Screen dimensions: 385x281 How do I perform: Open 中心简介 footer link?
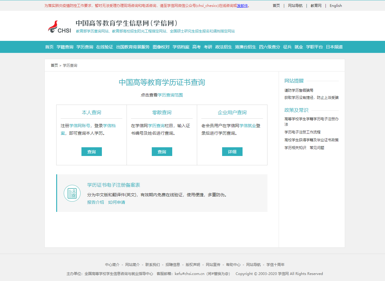pos(112,265)
